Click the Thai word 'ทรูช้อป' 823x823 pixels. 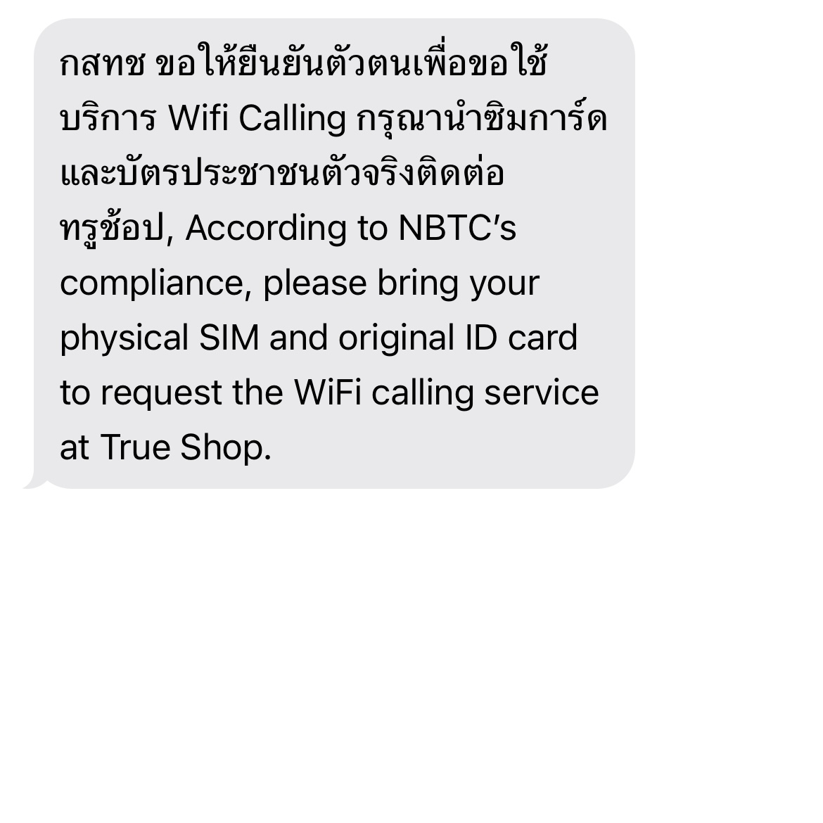point(112,229)
